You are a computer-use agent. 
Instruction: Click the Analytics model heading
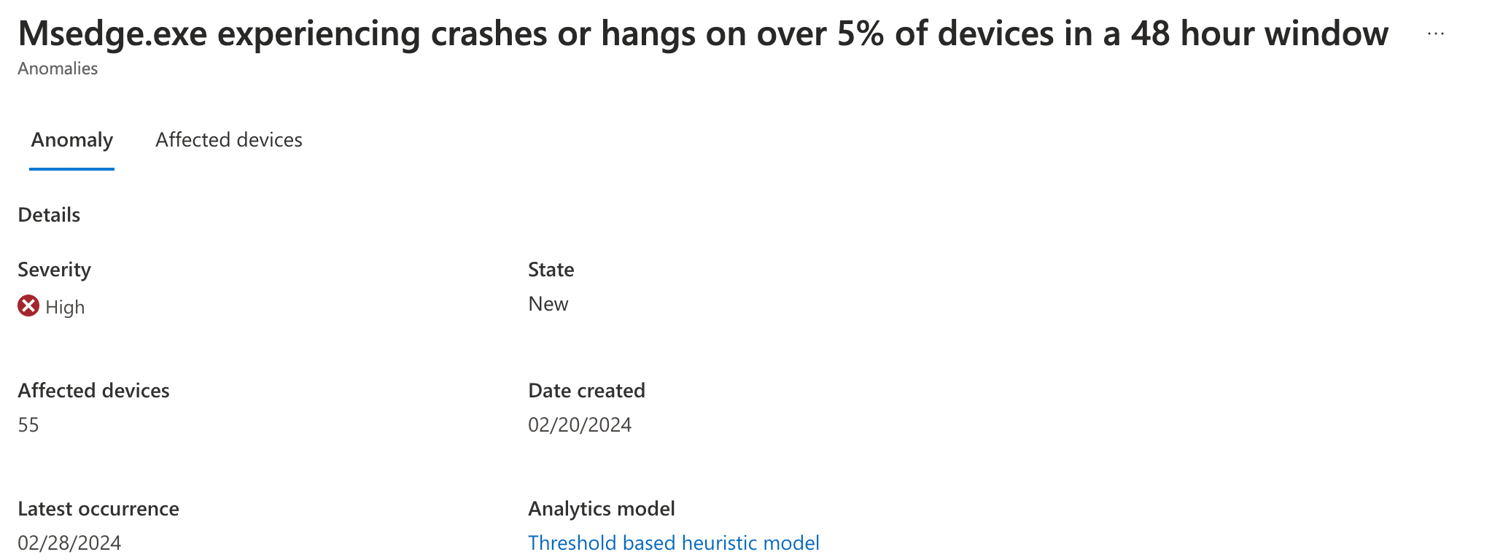(601, 508)
